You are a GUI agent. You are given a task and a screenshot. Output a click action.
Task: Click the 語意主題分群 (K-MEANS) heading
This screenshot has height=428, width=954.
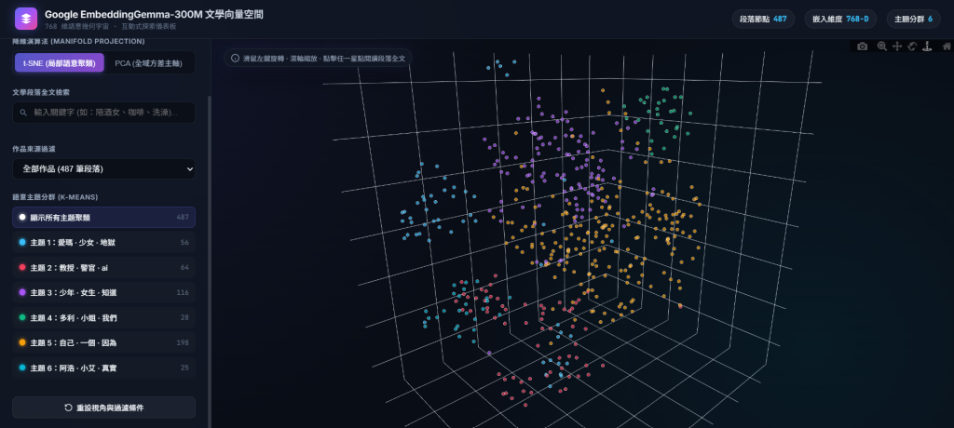click(55, 197)
